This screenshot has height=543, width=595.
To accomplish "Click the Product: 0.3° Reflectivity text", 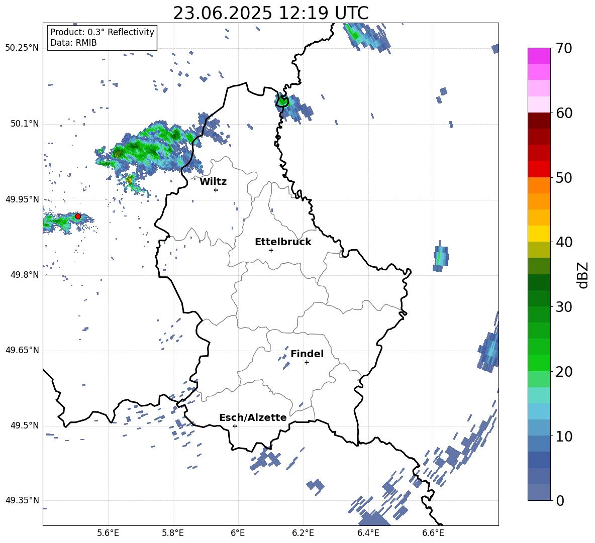I will pos(102,32).
